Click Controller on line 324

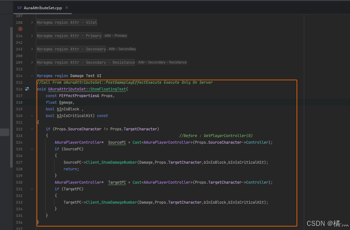[x=257, y=142]
